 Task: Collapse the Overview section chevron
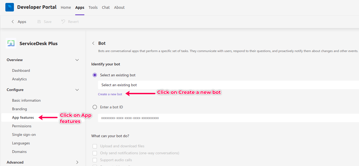point(77,60)
